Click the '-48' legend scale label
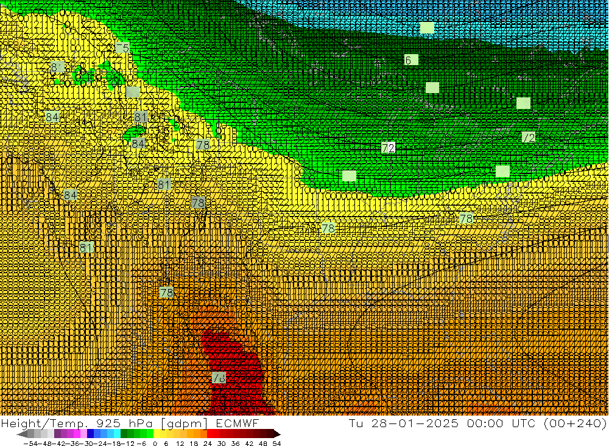Image resolution: width=609 pixels, height=446 pixels. click(x=45, y=444)
